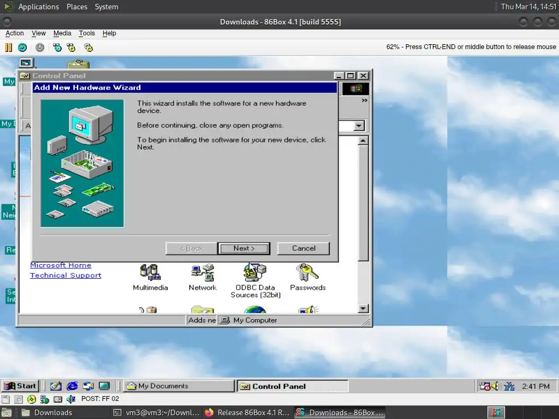Click the host clock Thu Mar 14, 14:51
559x419 pixels.
tap(528, 7)
